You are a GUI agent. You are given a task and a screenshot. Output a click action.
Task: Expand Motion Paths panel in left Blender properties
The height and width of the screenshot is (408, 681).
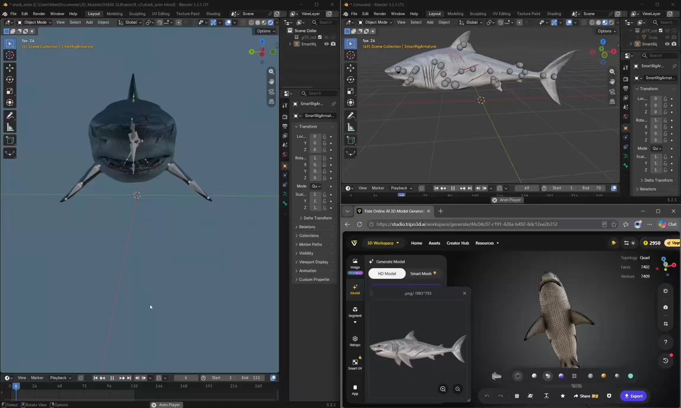click(310, 245)
